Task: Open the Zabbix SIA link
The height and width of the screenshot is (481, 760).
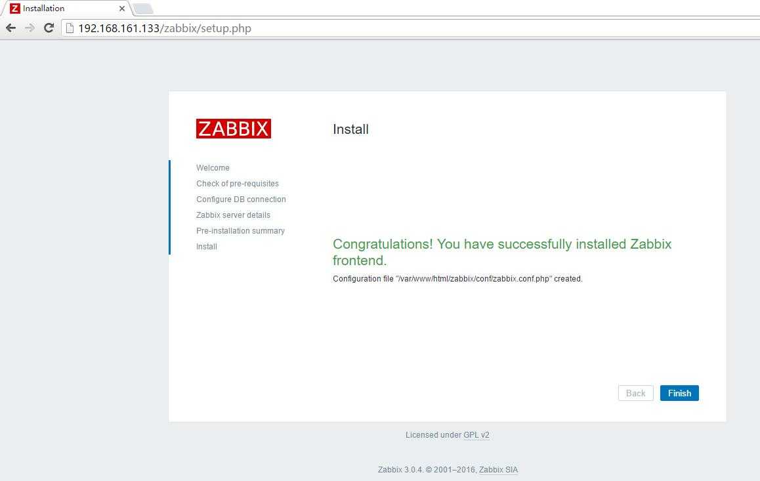Action: (x=498, y=470)
